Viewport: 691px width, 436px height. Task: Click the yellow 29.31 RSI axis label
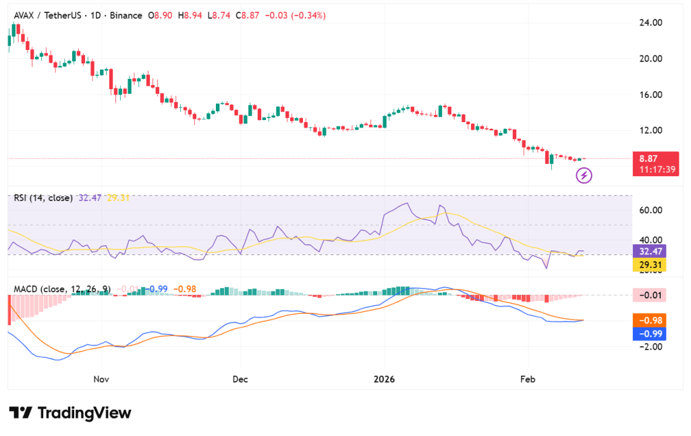click(x=650, y=265)
